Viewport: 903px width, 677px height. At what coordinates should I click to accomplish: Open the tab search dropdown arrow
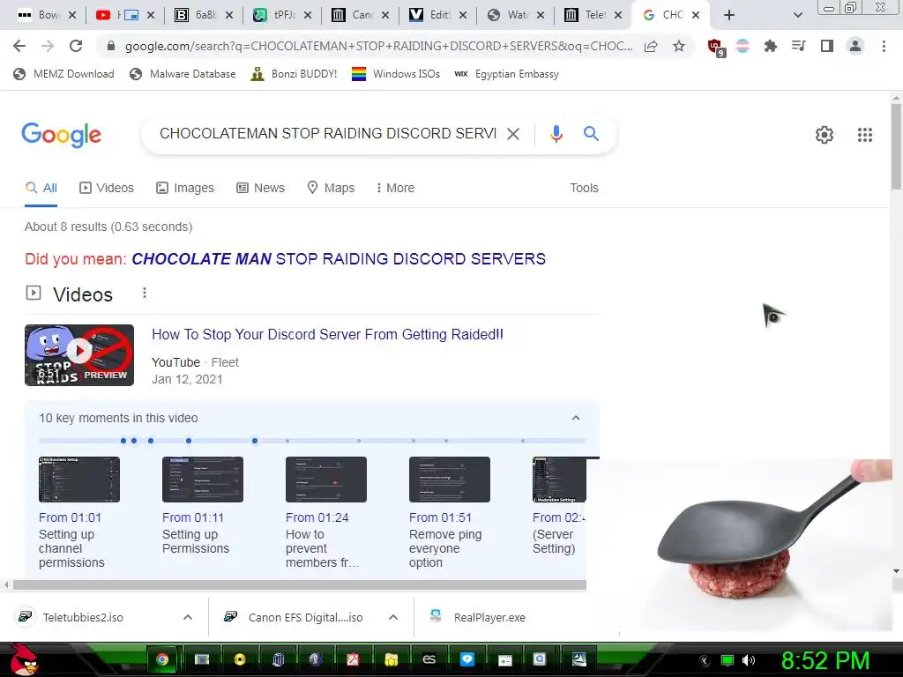point(797,15)
